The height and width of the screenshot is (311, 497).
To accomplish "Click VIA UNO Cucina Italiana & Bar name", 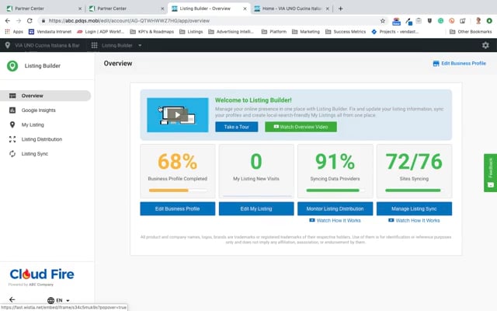I will 47,45.
